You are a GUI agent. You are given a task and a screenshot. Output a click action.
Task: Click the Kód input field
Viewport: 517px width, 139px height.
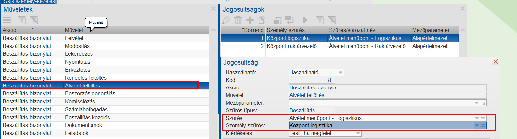click(x=312, y=80)
